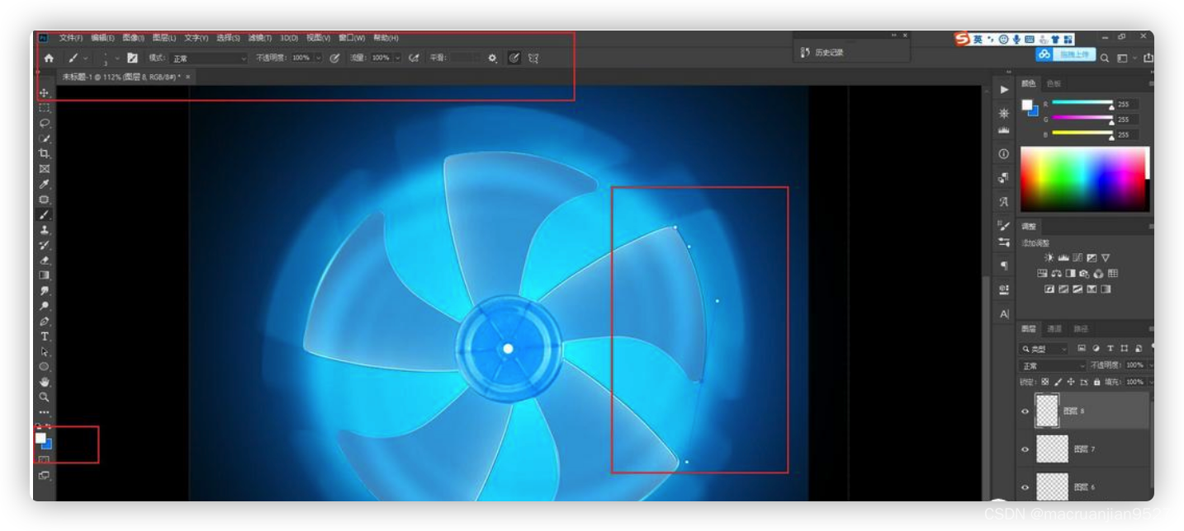The height and width of the screenshot is (531, 1184).
Task: Open the flow percentage dropdown arrow
Action: [397, 59]
